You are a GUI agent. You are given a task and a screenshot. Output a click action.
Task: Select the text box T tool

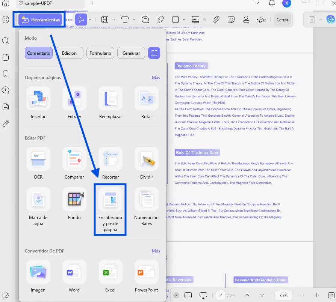click(125, 20)
